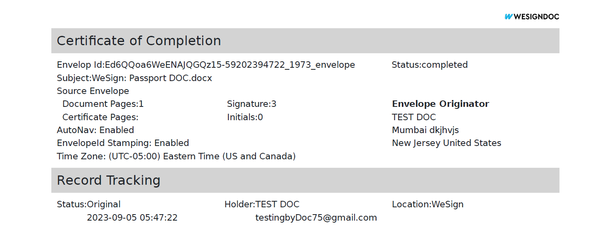
Task: Click the Mumbai dkjhvjs address line
Action: (x=425, y=130)
